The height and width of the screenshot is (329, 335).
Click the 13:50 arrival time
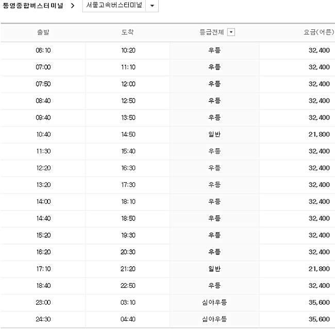[x=128, y=117]
